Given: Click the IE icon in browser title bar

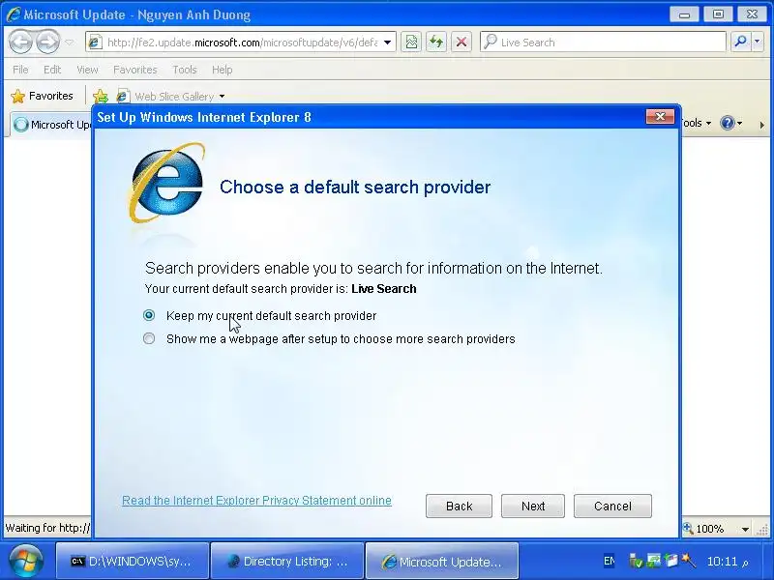Looking at the screenshot, I should [x=13, y=14].
